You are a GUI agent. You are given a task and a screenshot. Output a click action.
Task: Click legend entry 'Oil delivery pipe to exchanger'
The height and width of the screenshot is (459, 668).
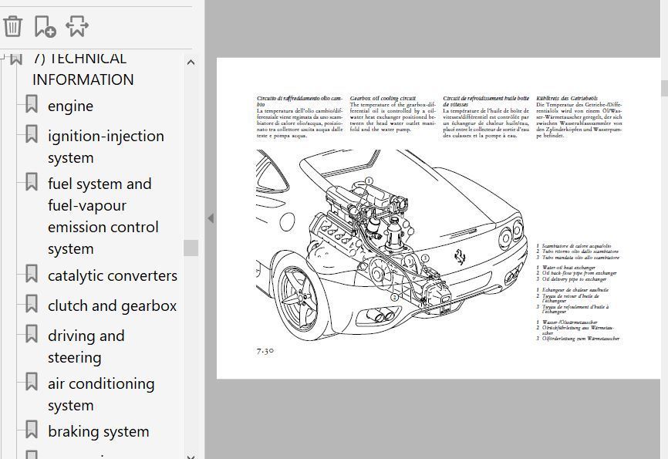(x=574, y=279)
